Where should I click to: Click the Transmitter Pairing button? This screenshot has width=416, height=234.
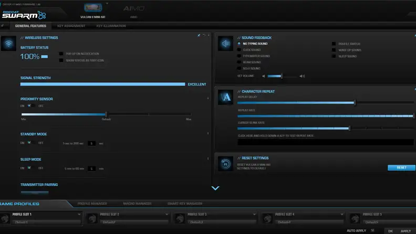click(x=35, y=193)
